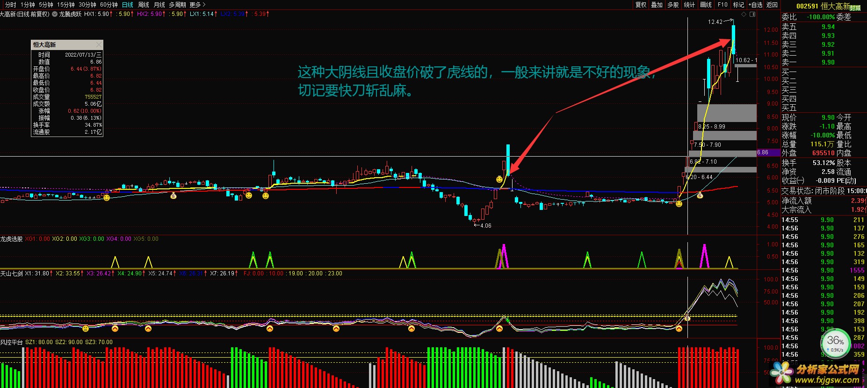Viewport: 867px width, 388px height.
Task: Click the network speed 36% floating widget
Action: point(835,344)
